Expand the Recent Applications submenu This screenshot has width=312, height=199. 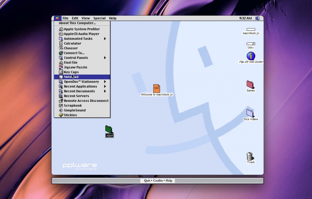(x=82, y=86)
